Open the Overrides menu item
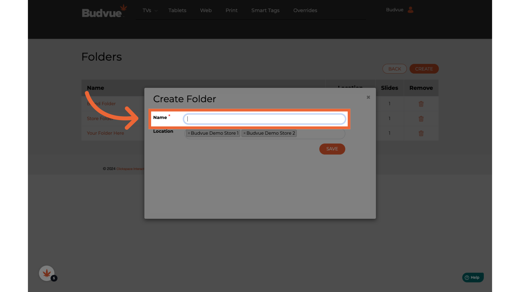The image size is (520, 292). coord(305,11)
